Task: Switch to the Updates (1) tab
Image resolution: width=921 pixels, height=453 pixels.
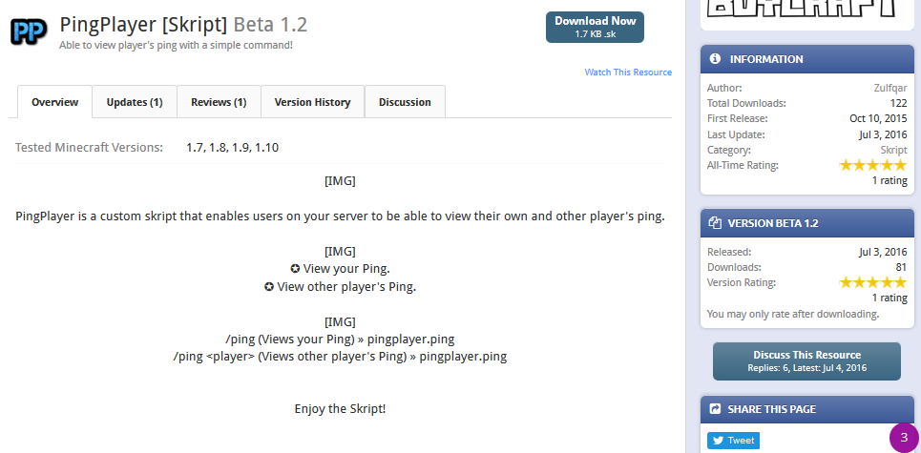Action: click(135, 102)
